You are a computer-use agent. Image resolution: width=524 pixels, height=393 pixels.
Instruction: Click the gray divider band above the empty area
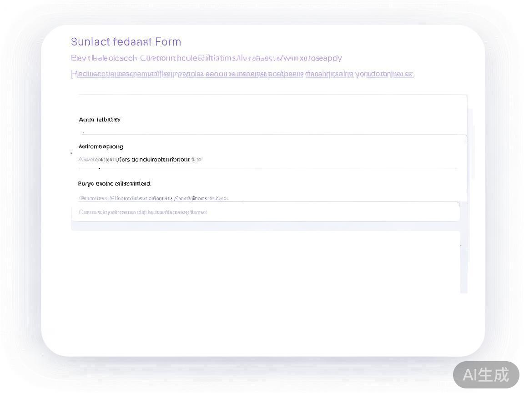[265, 226]
